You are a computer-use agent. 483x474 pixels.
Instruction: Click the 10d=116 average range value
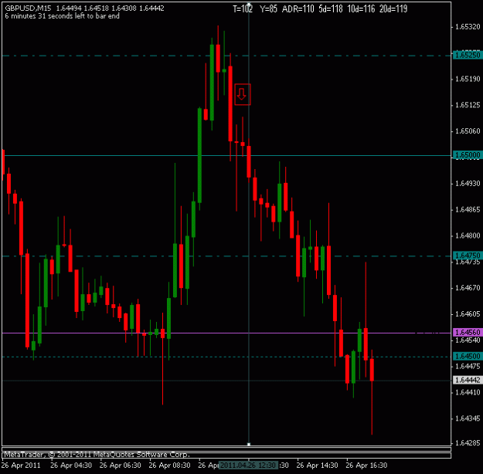coord(361,9)
